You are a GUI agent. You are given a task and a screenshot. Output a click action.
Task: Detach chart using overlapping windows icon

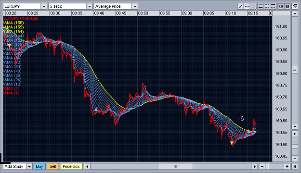coord(295,6)
